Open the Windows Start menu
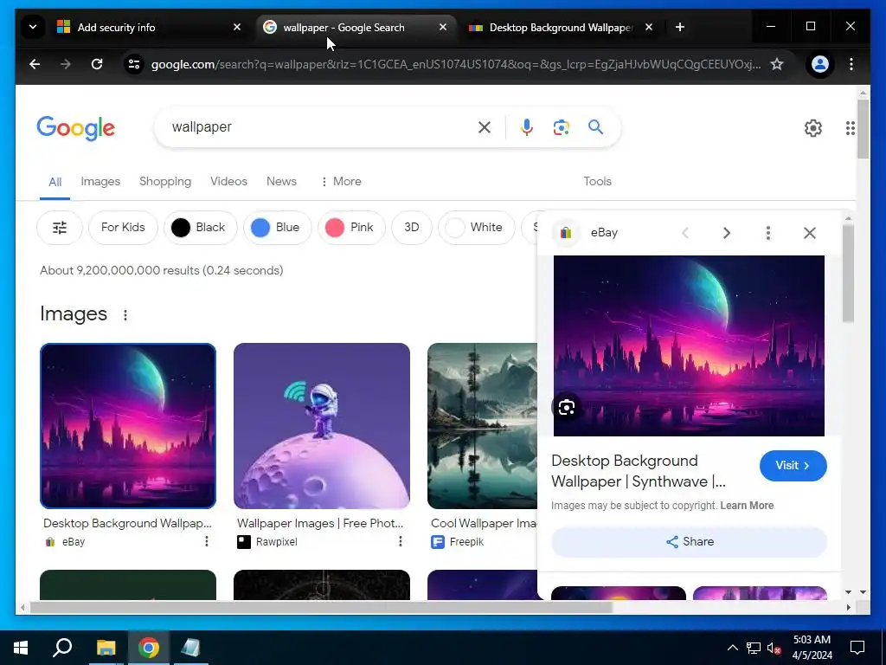This screenshot has height=665, width=886. (x=21, y=648)
